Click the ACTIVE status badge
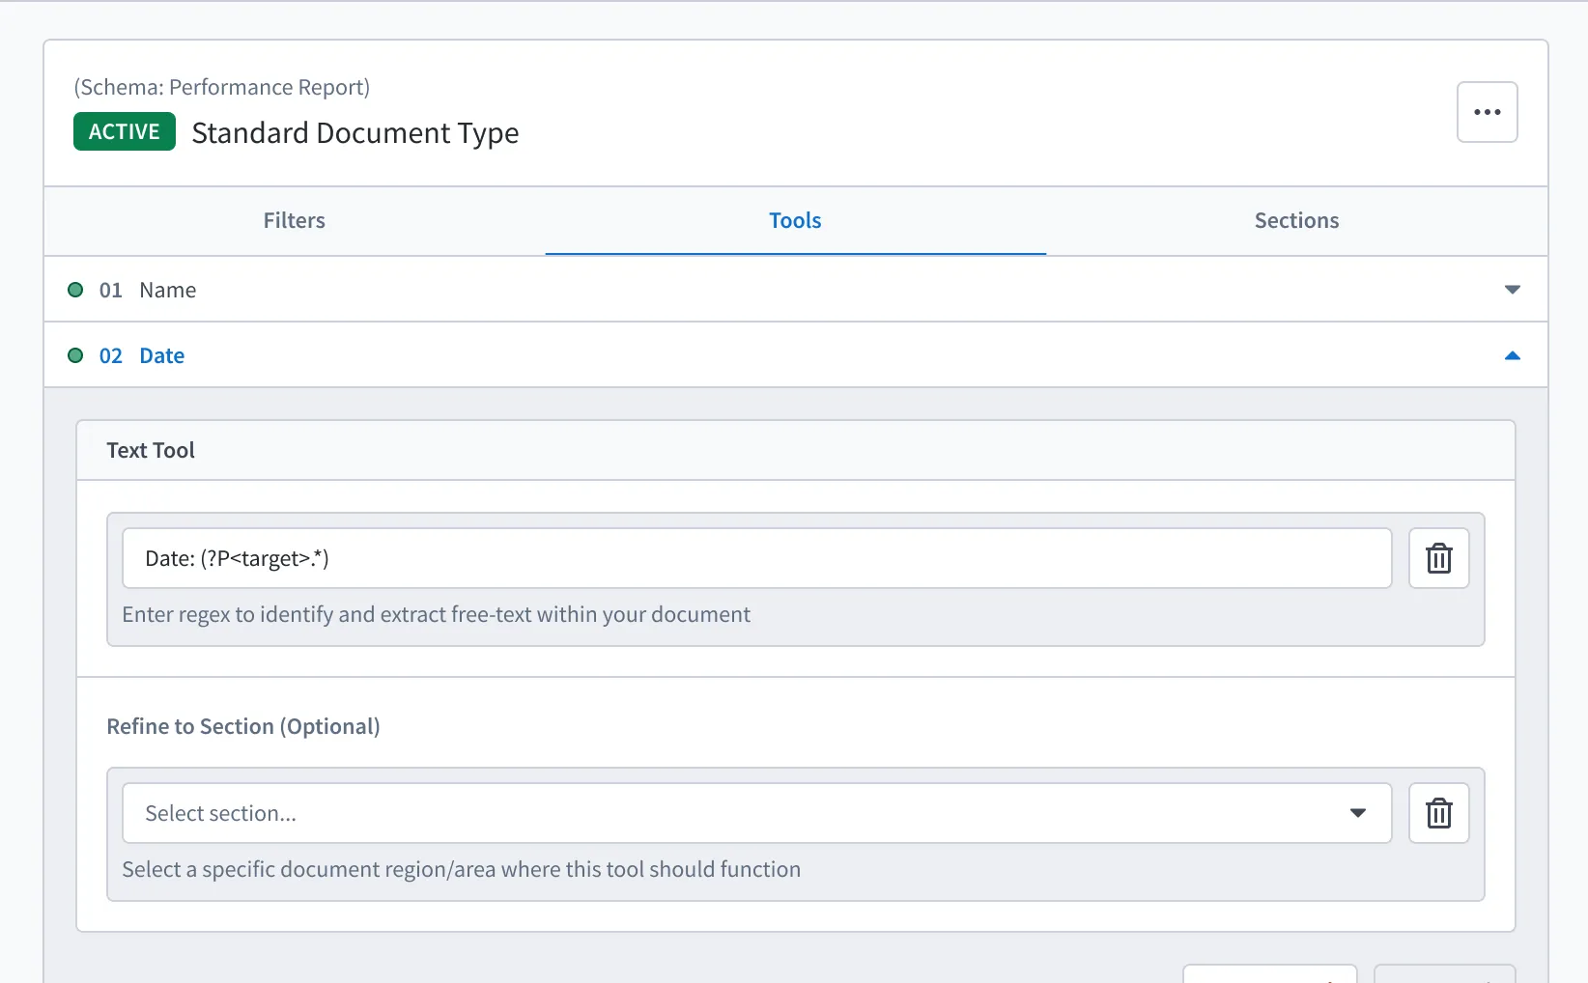 tap(125, 131)
